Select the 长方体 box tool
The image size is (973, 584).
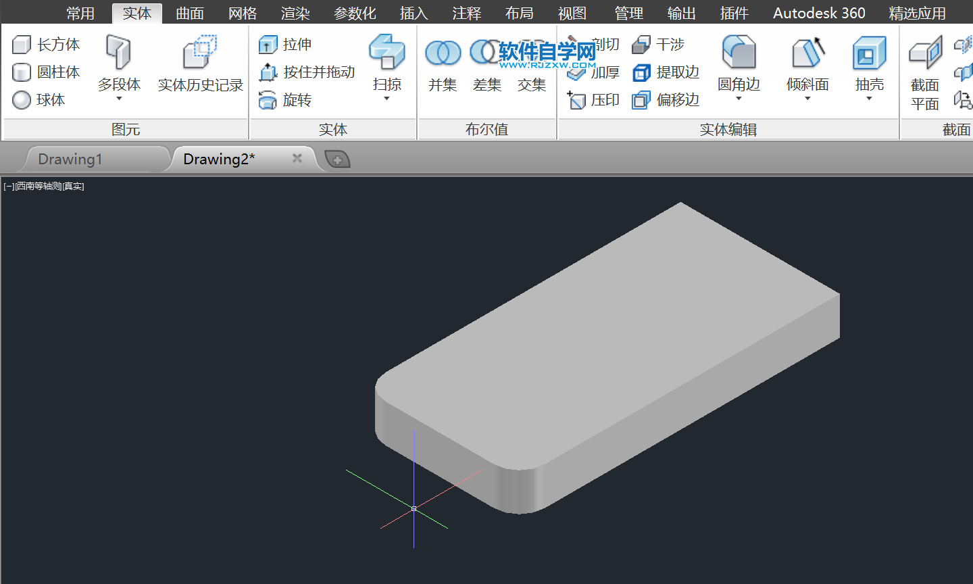[46, 45]
